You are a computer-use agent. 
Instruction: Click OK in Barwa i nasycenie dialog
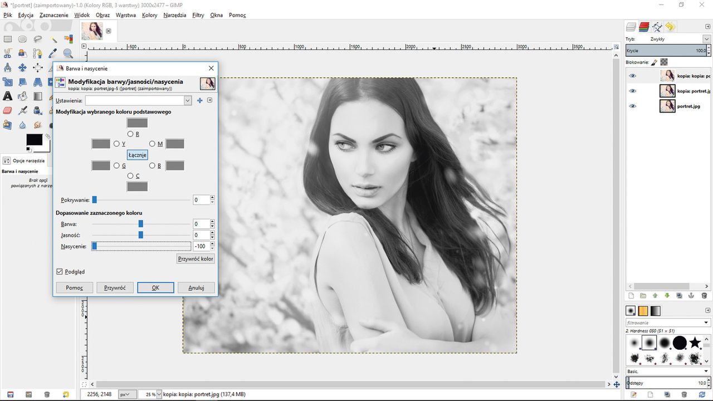tap(155, 287)
